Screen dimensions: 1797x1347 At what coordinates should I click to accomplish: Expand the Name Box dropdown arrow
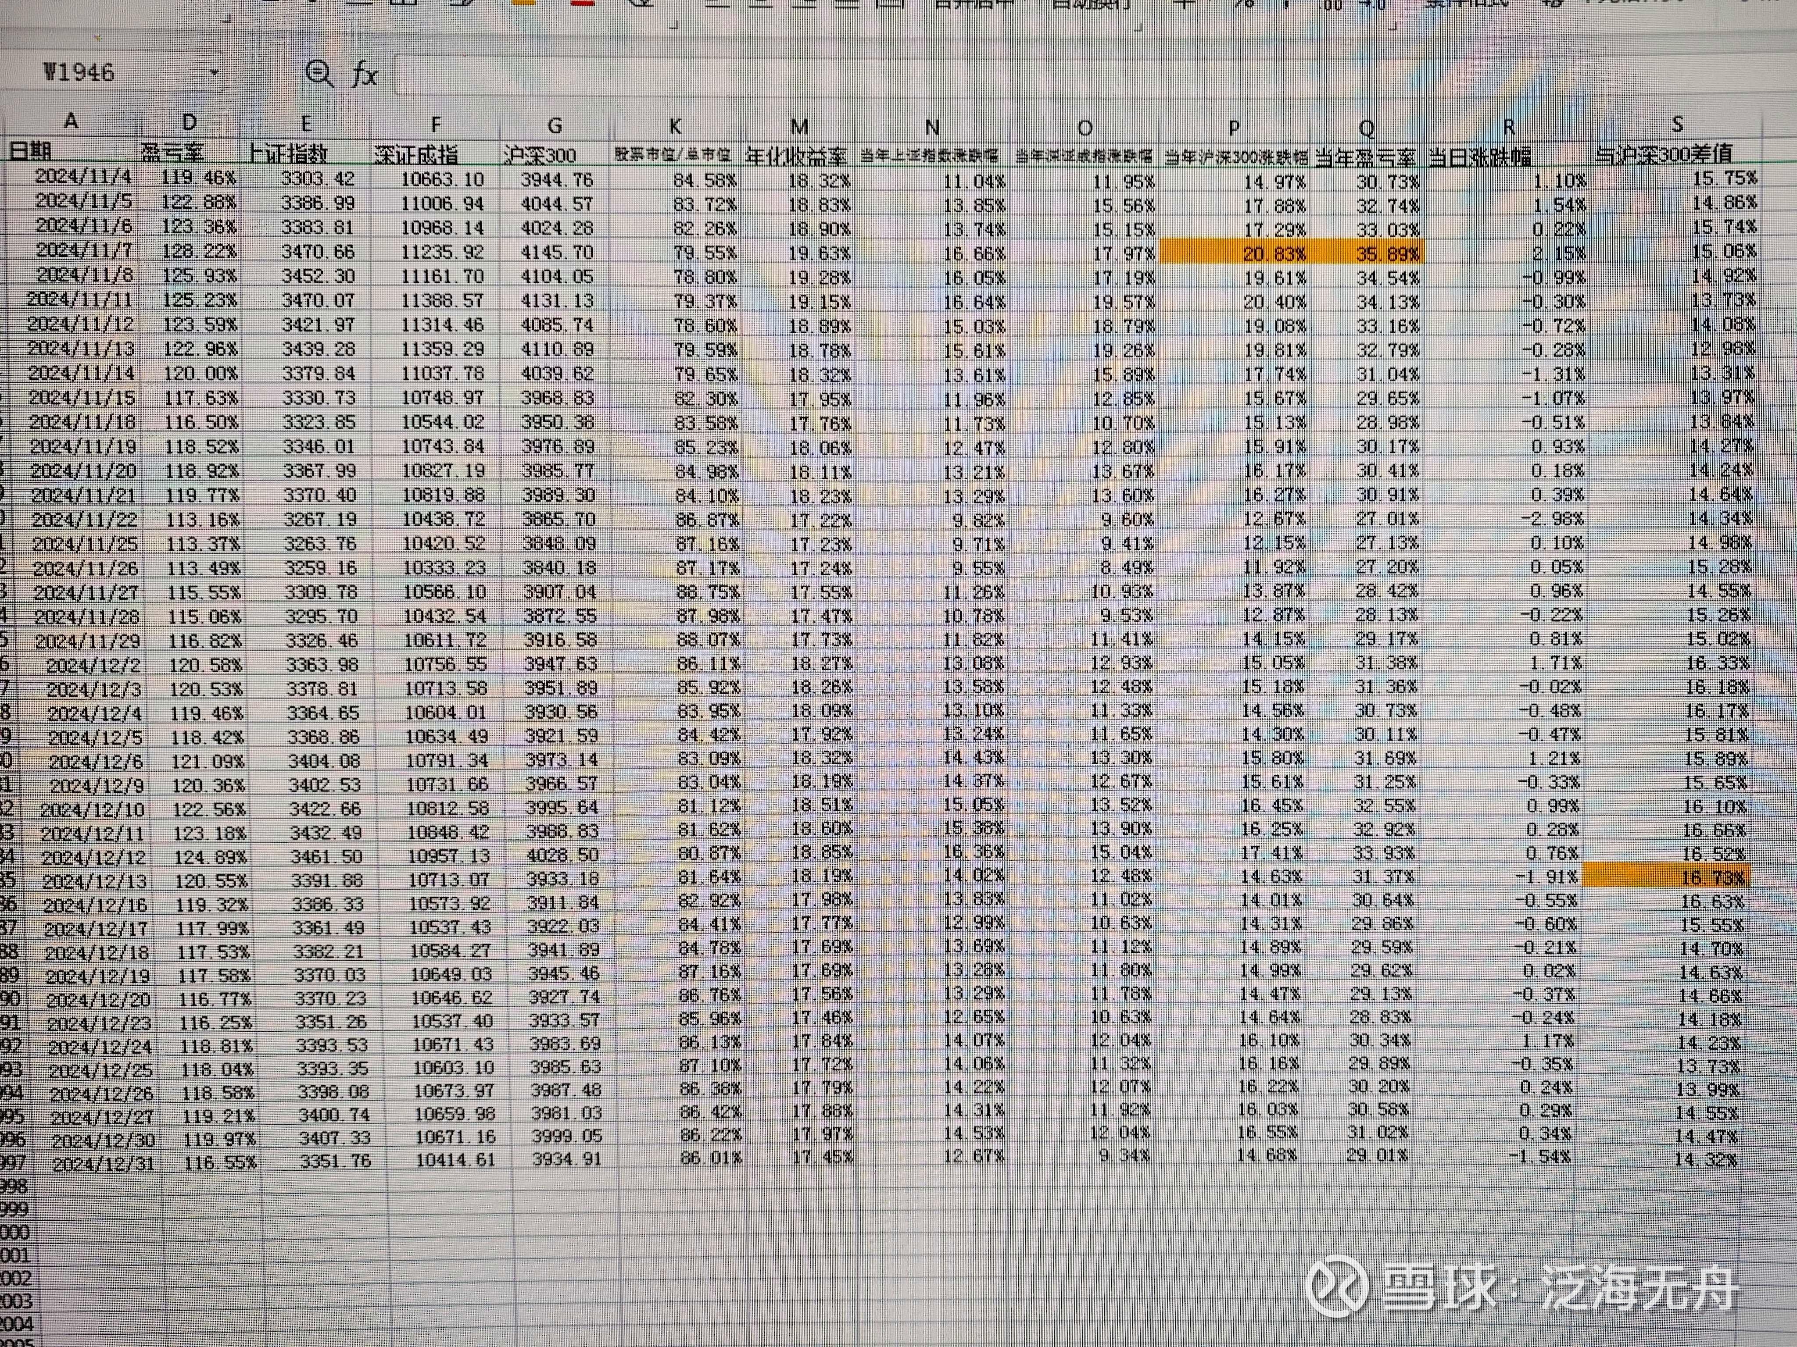214,73
